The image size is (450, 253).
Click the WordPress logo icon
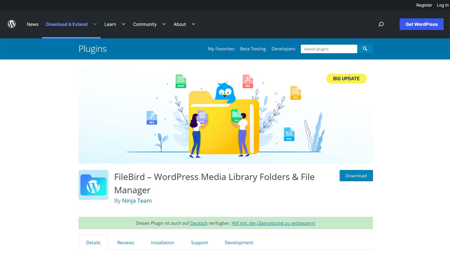click(12, 24)
